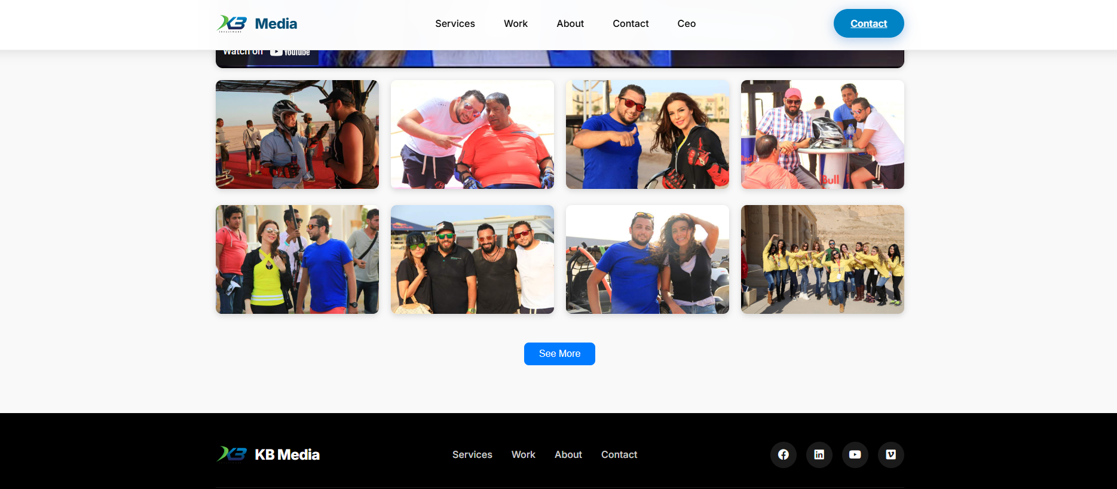Go to Work in the top navigation
The height and width of the screenshot is (489, 1117).
coord(515,24)
